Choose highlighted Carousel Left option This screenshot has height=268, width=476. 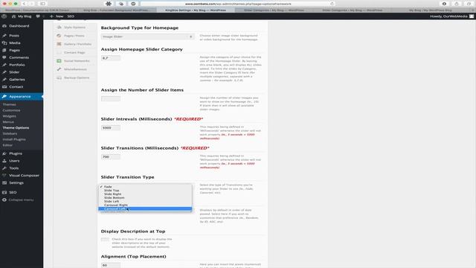coord(145,208)
